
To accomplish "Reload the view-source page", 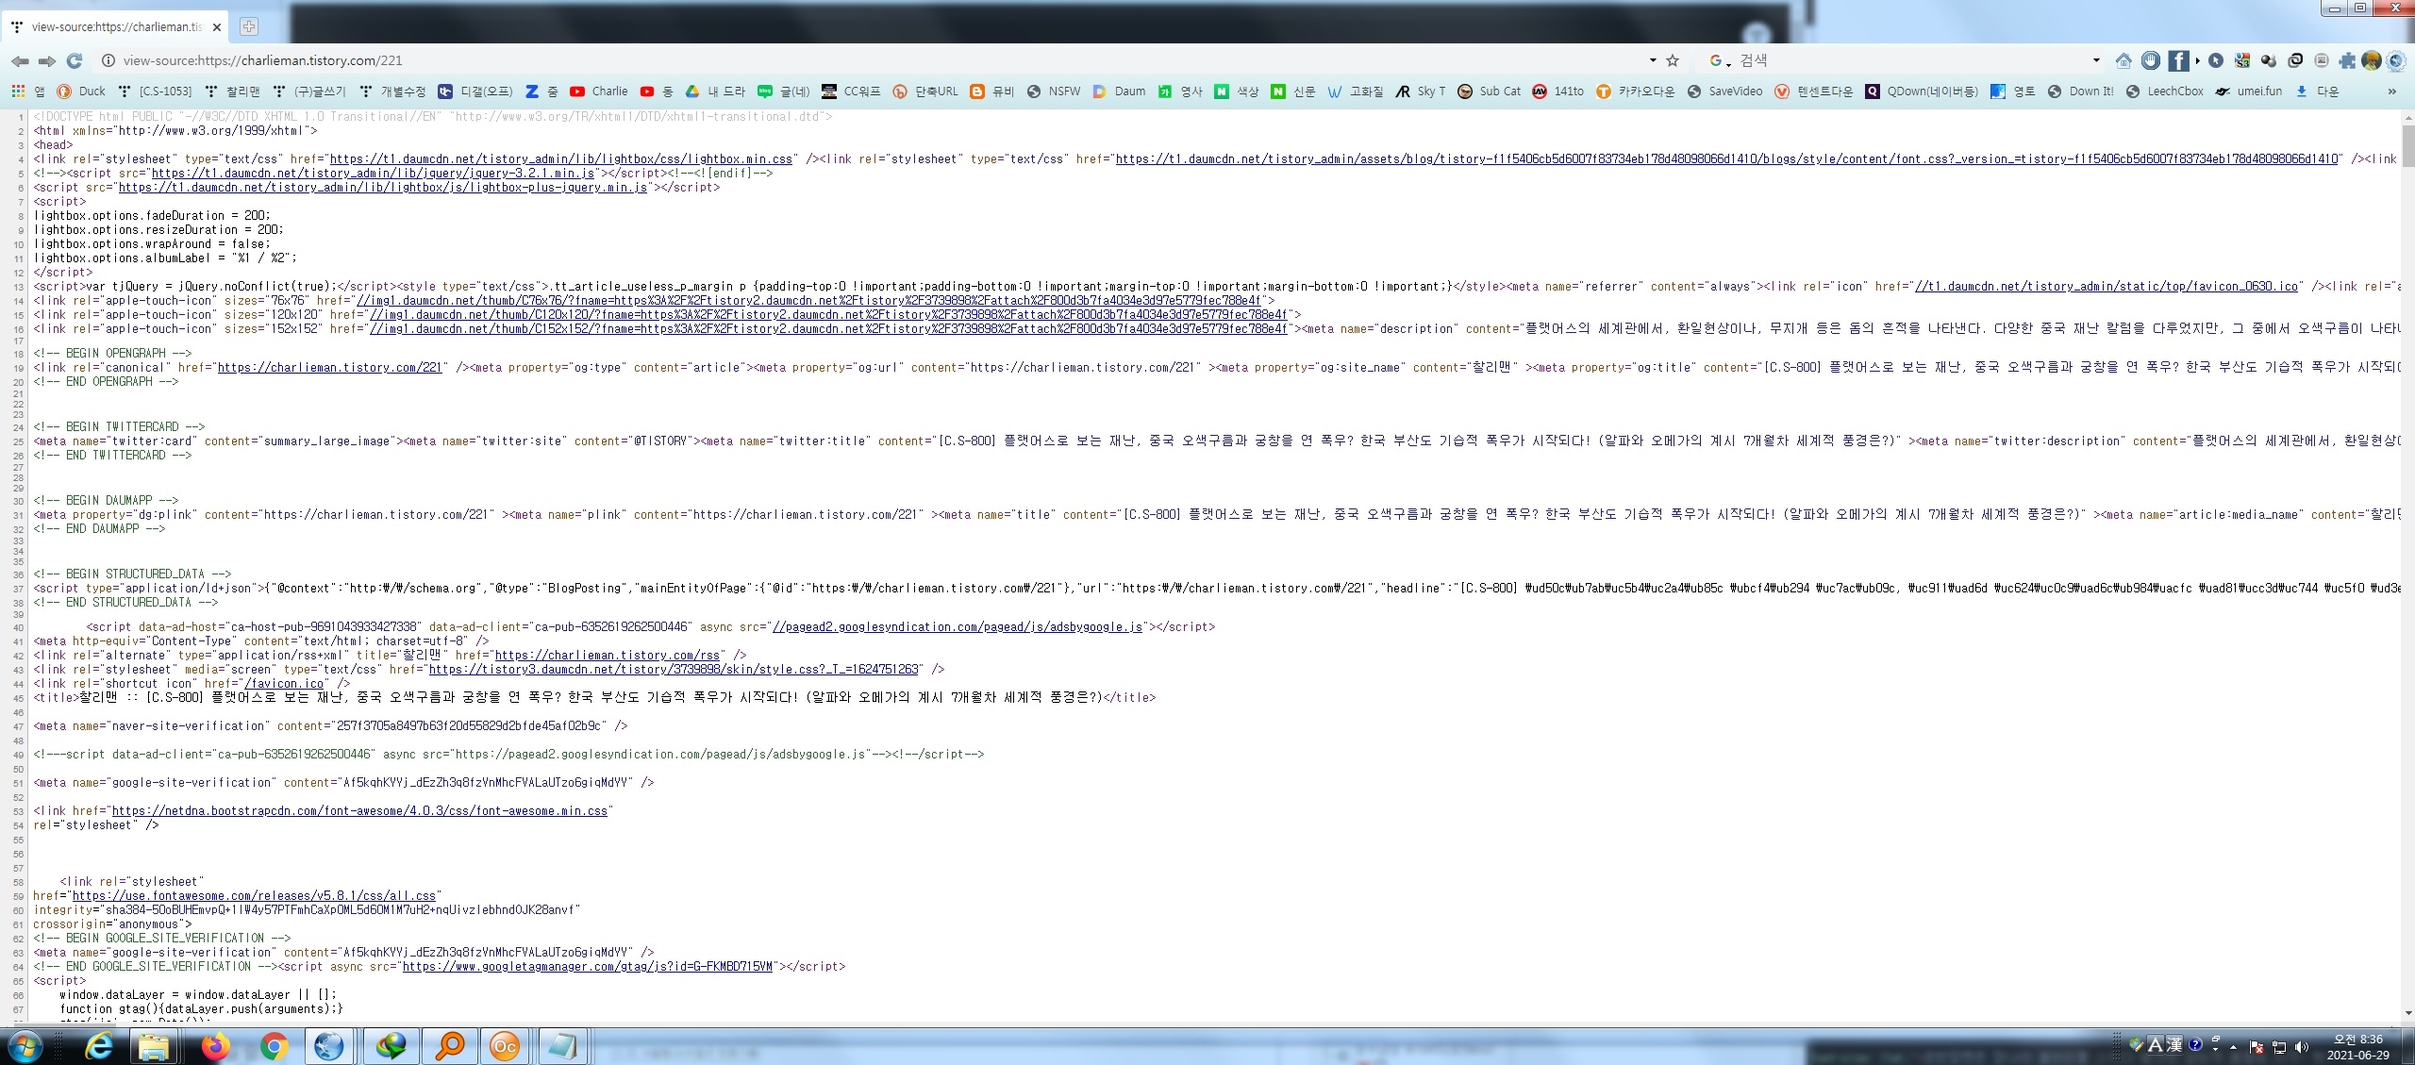I will 75,60.
